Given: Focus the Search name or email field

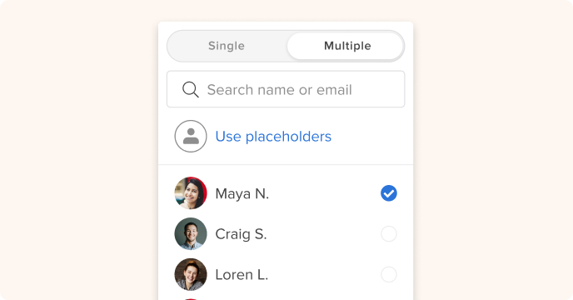Looking at the screenshot, I should 286,89.
